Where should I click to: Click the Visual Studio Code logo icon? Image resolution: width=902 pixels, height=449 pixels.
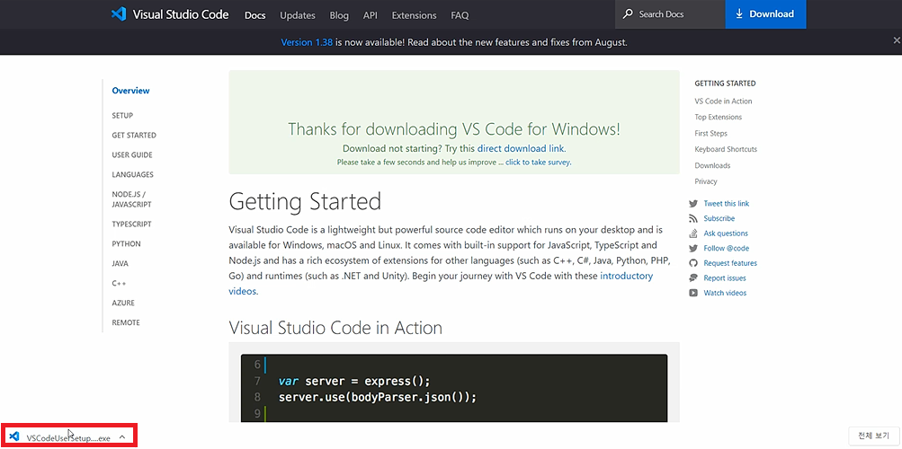point(119,14)
